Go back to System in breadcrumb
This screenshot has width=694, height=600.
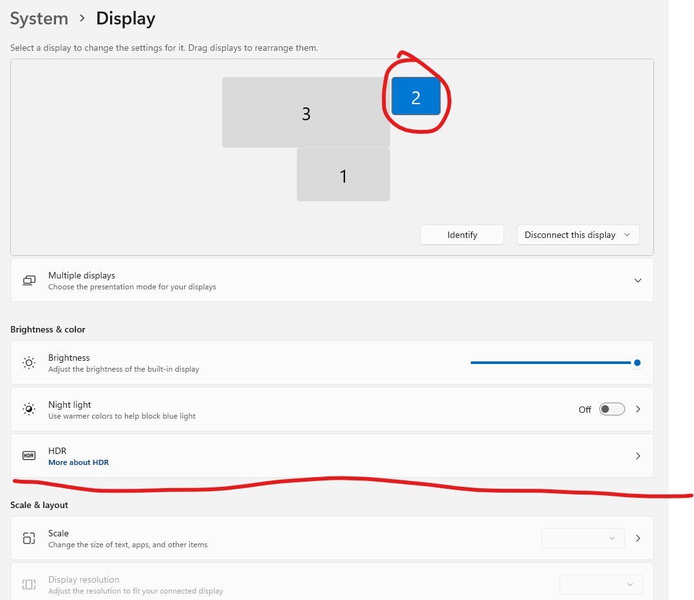39,19
